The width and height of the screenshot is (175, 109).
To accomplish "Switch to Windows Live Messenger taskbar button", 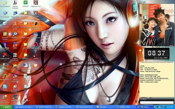I will [x=24, y=107].
